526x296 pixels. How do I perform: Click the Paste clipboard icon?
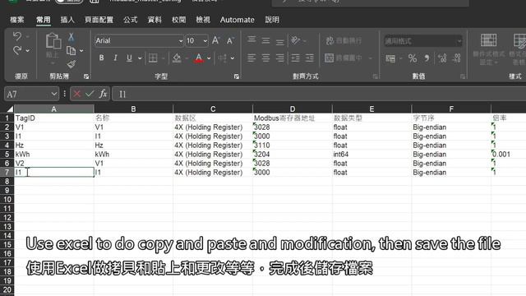pyautogui.click(x=53, y=41)
